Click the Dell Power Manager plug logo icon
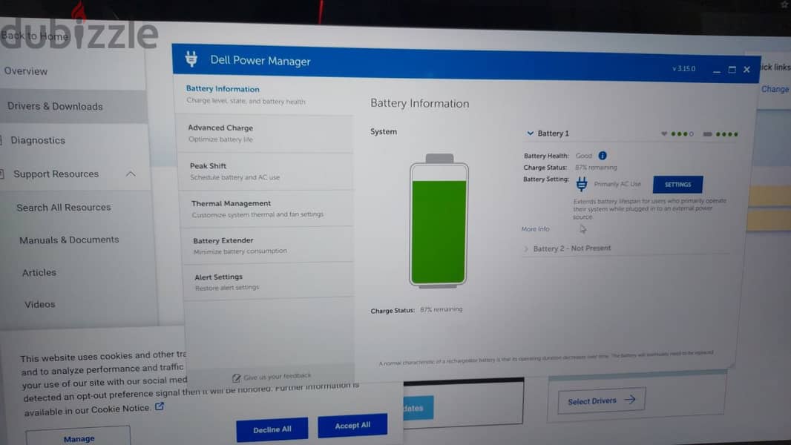This screenshot has height=445, width=791. click(191, 59)
